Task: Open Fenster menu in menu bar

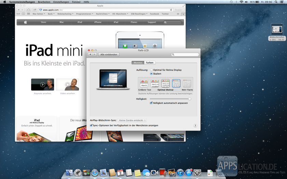Action: (76, 2)
